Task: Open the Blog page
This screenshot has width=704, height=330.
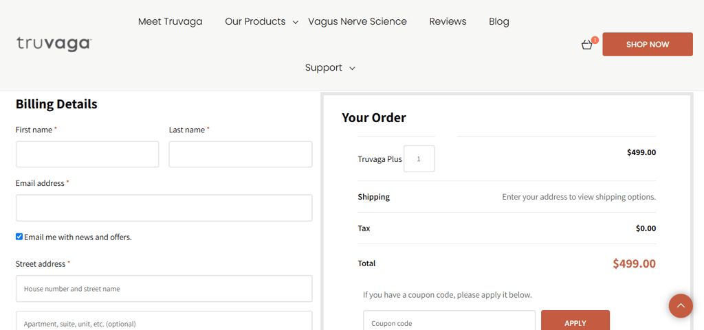Action: coord(499,21)
